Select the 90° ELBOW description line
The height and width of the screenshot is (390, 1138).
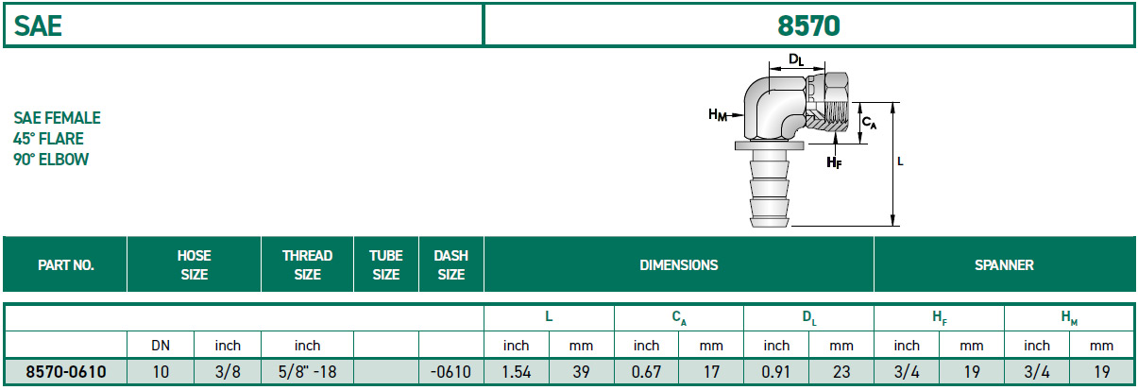pos(51,160)
